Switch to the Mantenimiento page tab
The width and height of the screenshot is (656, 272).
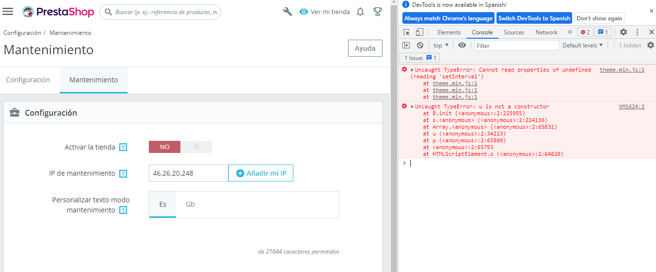click(94, 80)
